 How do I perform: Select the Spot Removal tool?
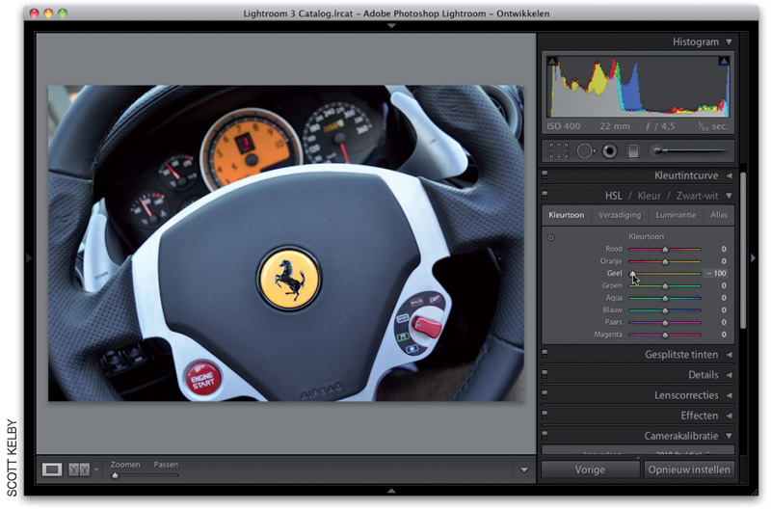585,151
